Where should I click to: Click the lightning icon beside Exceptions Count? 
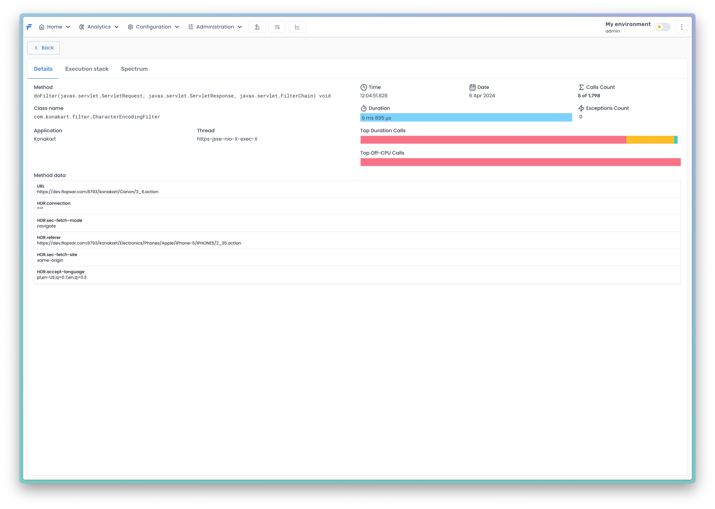(581, 108)
